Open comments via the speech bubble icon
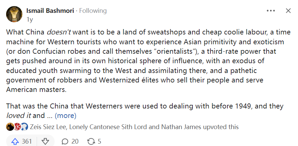 point(65,141)
